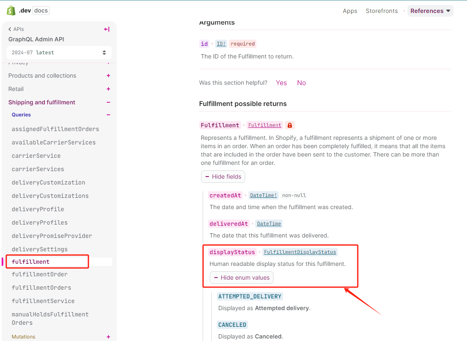Screen dimensions: 467x341
Task: Collapse sidebar with the arrow-bar icon
Action: coord(107,29)
